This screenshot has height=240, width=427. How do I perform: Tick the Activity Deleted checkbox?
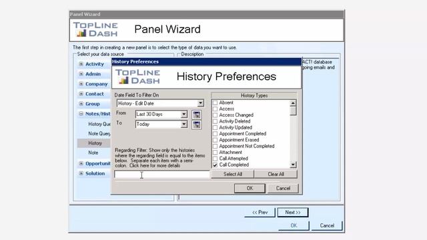(215, 121)
